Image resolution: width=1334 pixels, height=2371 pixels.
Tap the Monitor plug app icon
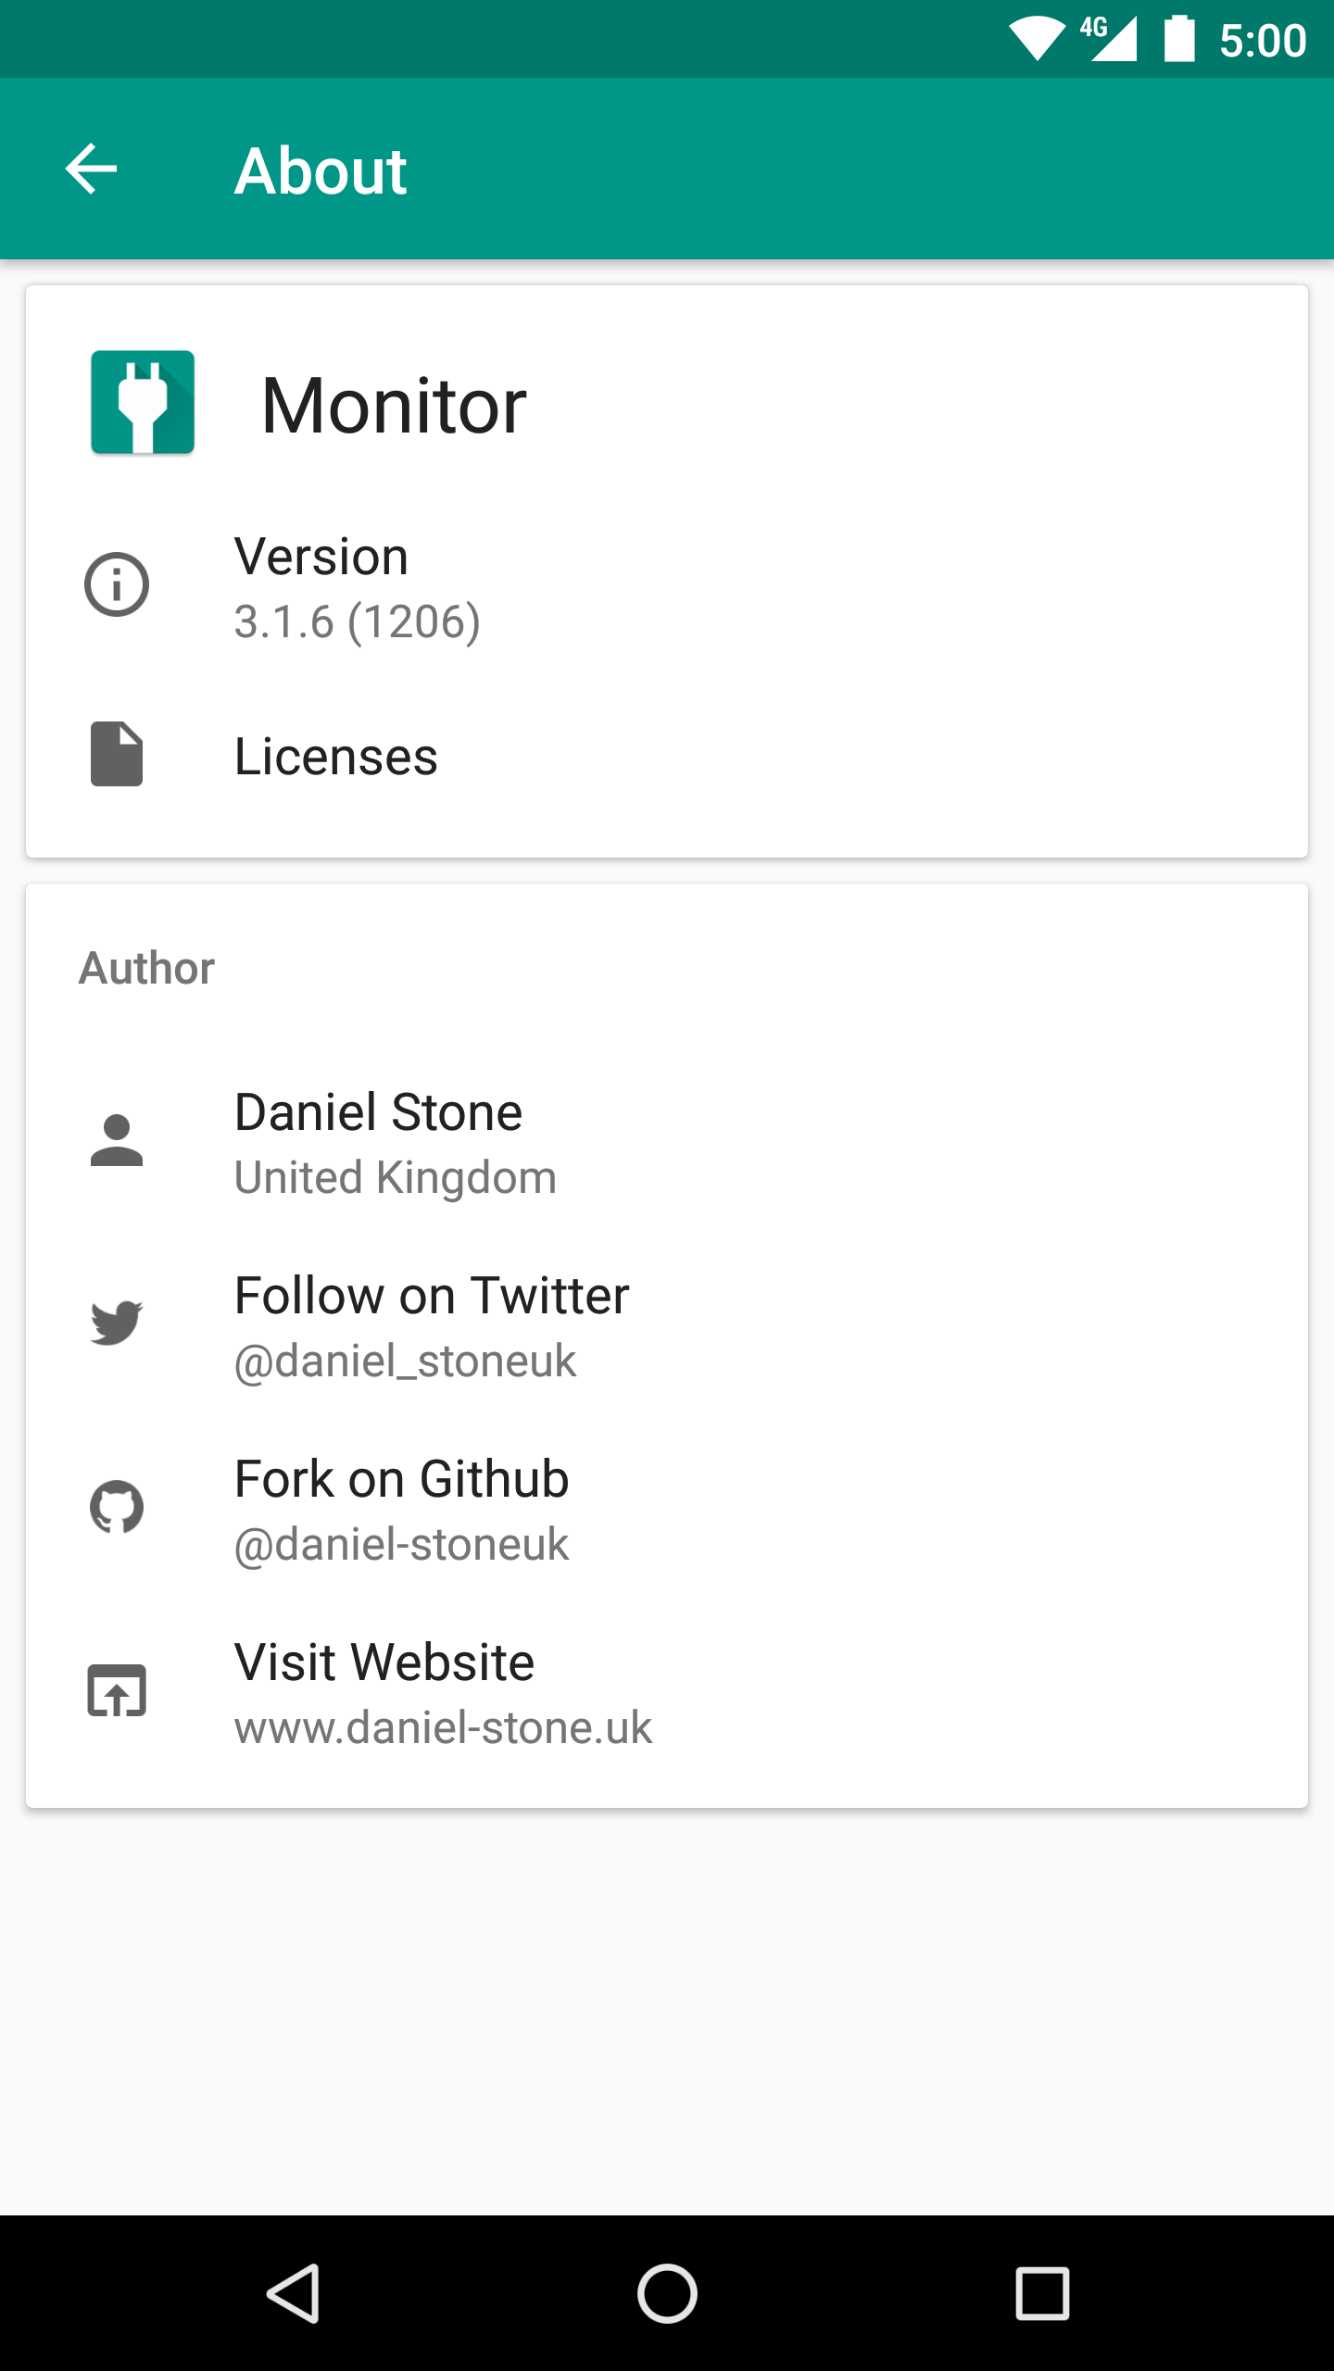[x=143, y=402]
